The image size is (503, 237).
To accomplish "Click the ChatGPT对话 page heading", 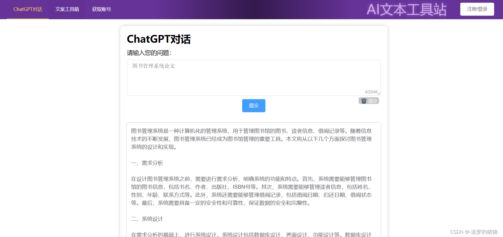I will 159,39.
